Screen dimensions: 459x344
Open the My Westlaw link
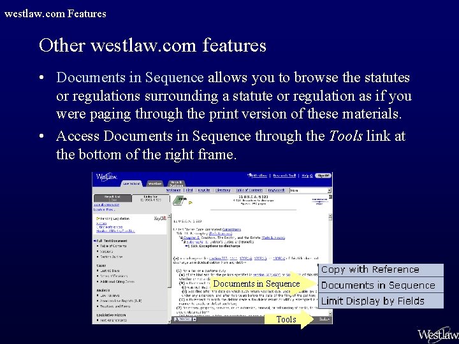click(x=258, y=176)
